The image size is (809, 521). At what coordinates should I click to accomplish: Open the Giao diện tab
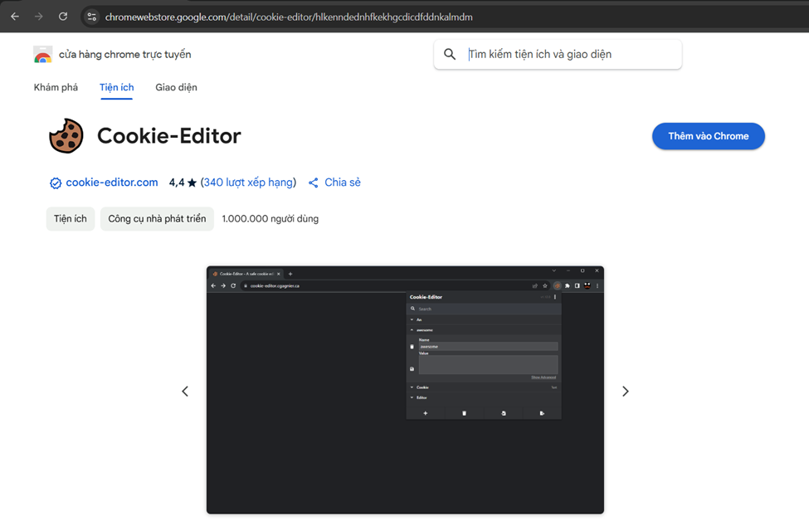click(x=177, y=87)
